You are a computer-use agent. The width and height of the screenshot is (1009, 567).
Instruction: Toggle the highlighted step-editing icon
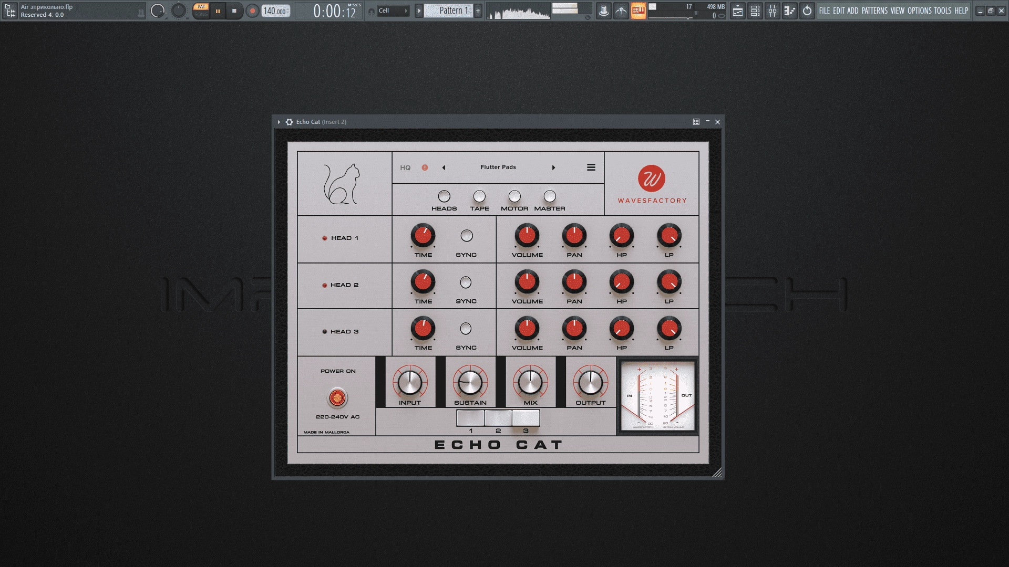point(638,10)
